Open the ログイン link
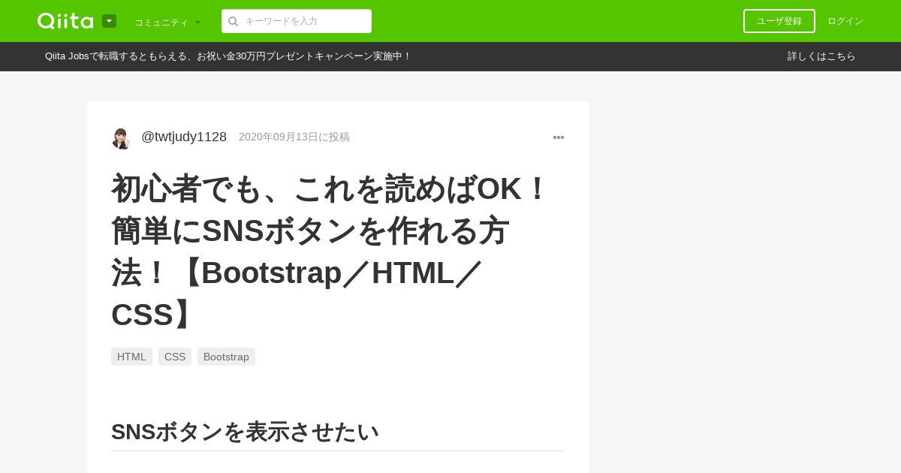This screenshot has height=473, width=901. point(845,21)
